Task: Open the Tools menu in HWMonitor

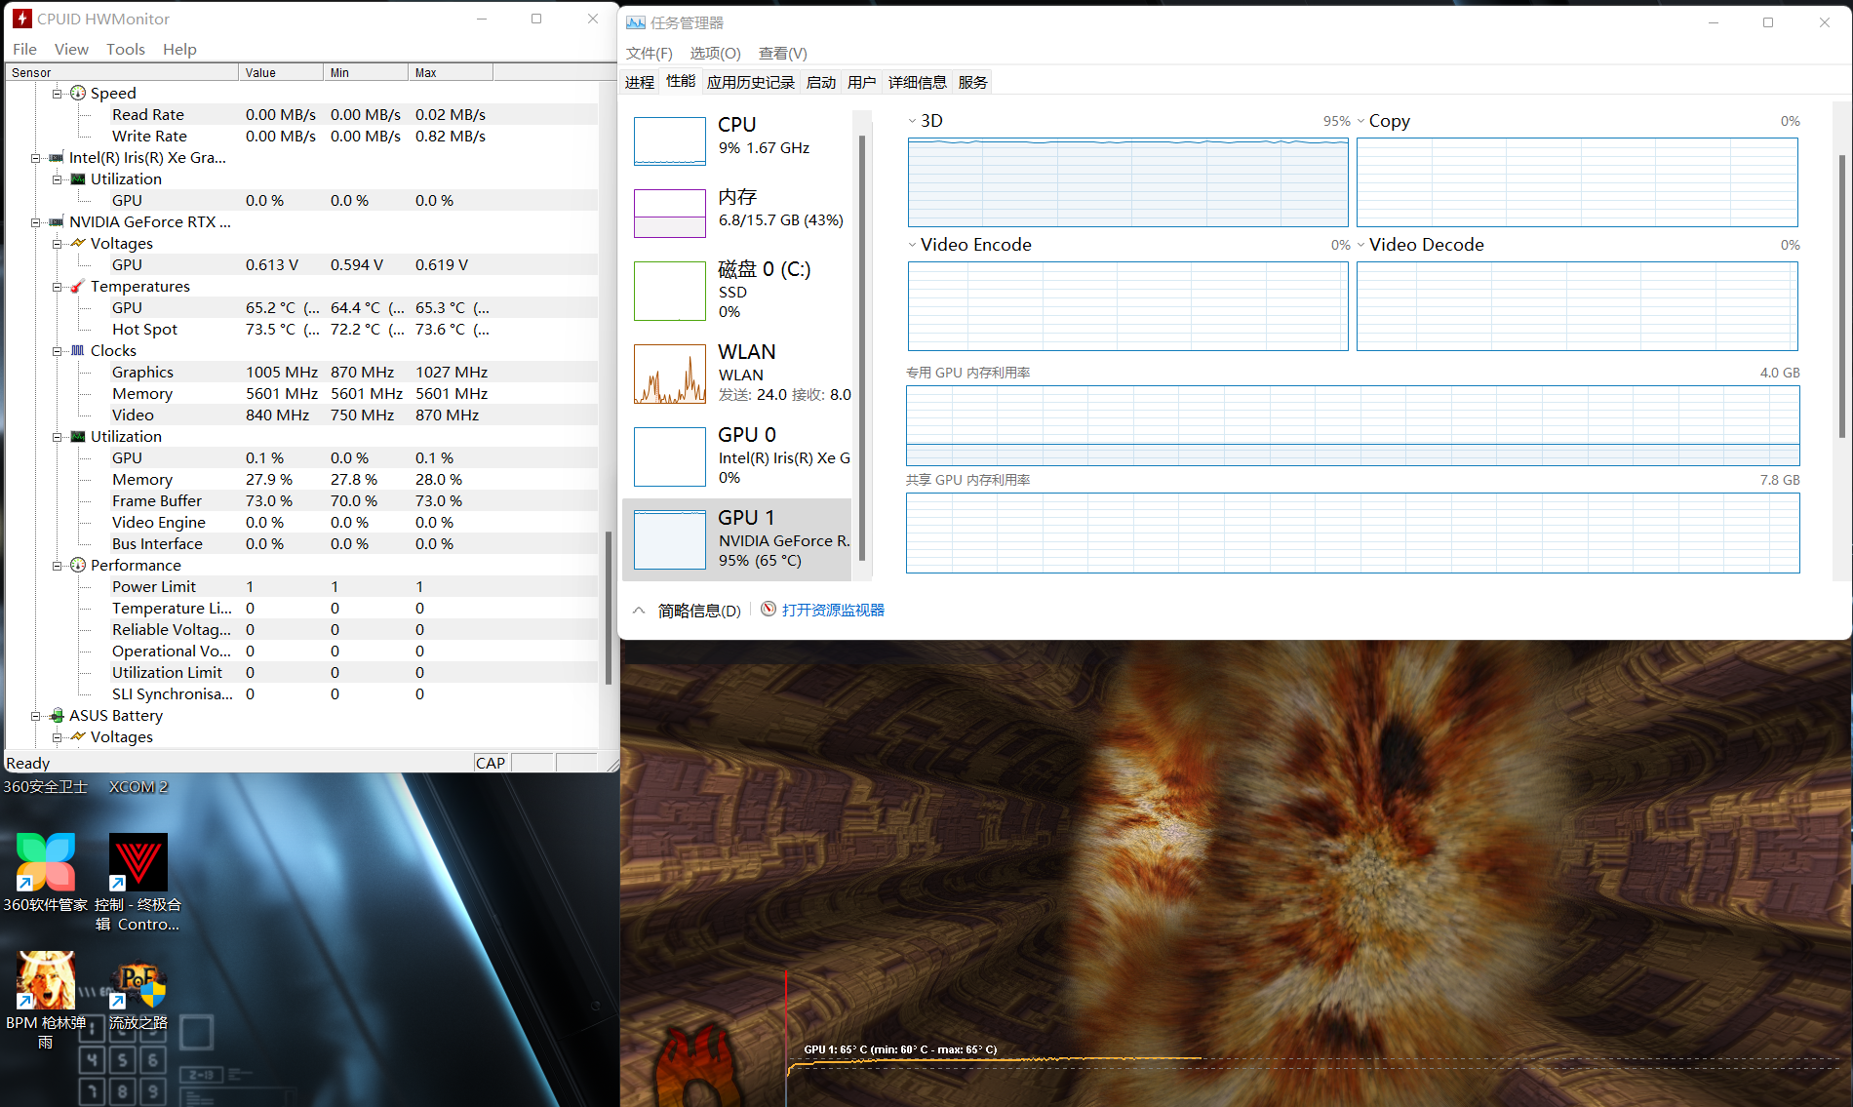Action: 126,49
